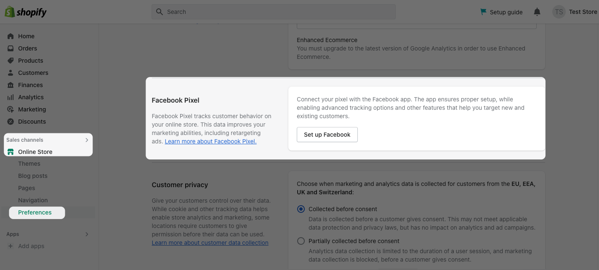599x270 pixels.
Task: Expand the Sales channels chevron
Action: (x=87, y=140)
